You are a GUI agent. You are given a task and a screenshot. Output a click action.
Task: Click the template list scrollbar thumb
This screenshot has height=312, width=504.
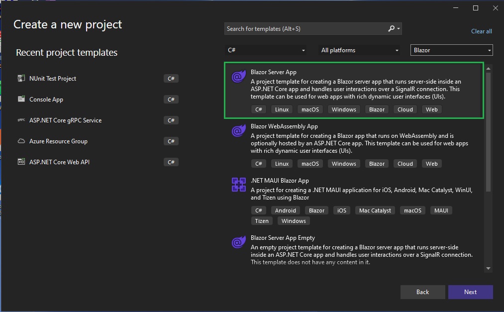[488, 132]
